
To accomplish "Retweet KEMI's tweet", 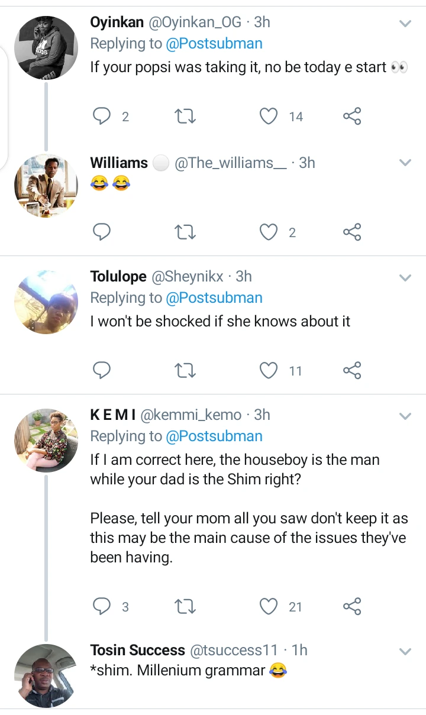I will (x=186, y=606).
